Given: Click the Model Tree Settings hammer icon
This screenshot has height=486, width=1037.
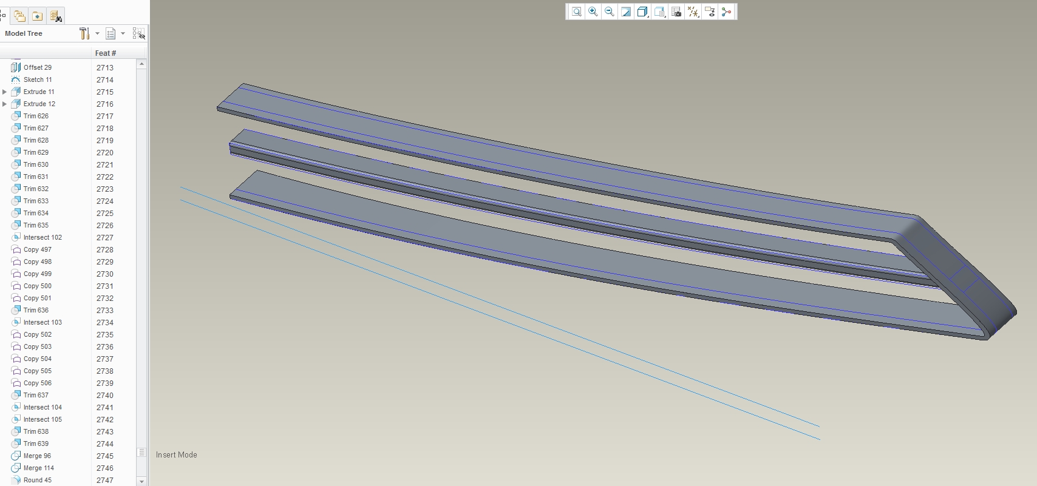Looking at the screenshot, I should (84, 33).
